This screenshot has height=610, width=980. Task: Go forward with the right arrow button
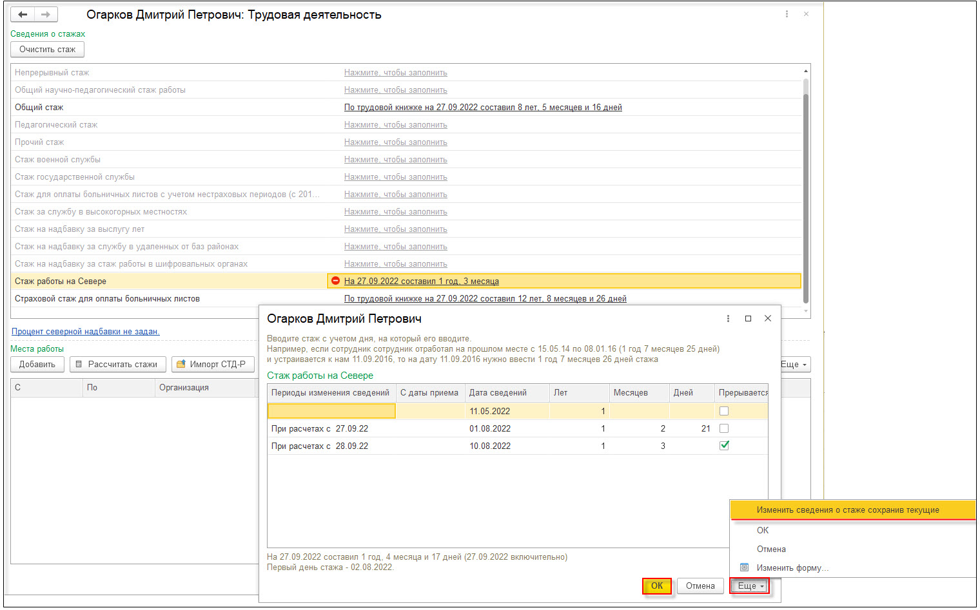pos(46,14)
